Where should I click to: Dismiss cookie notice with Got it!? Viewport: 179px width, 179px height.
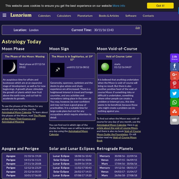(160, 6)
